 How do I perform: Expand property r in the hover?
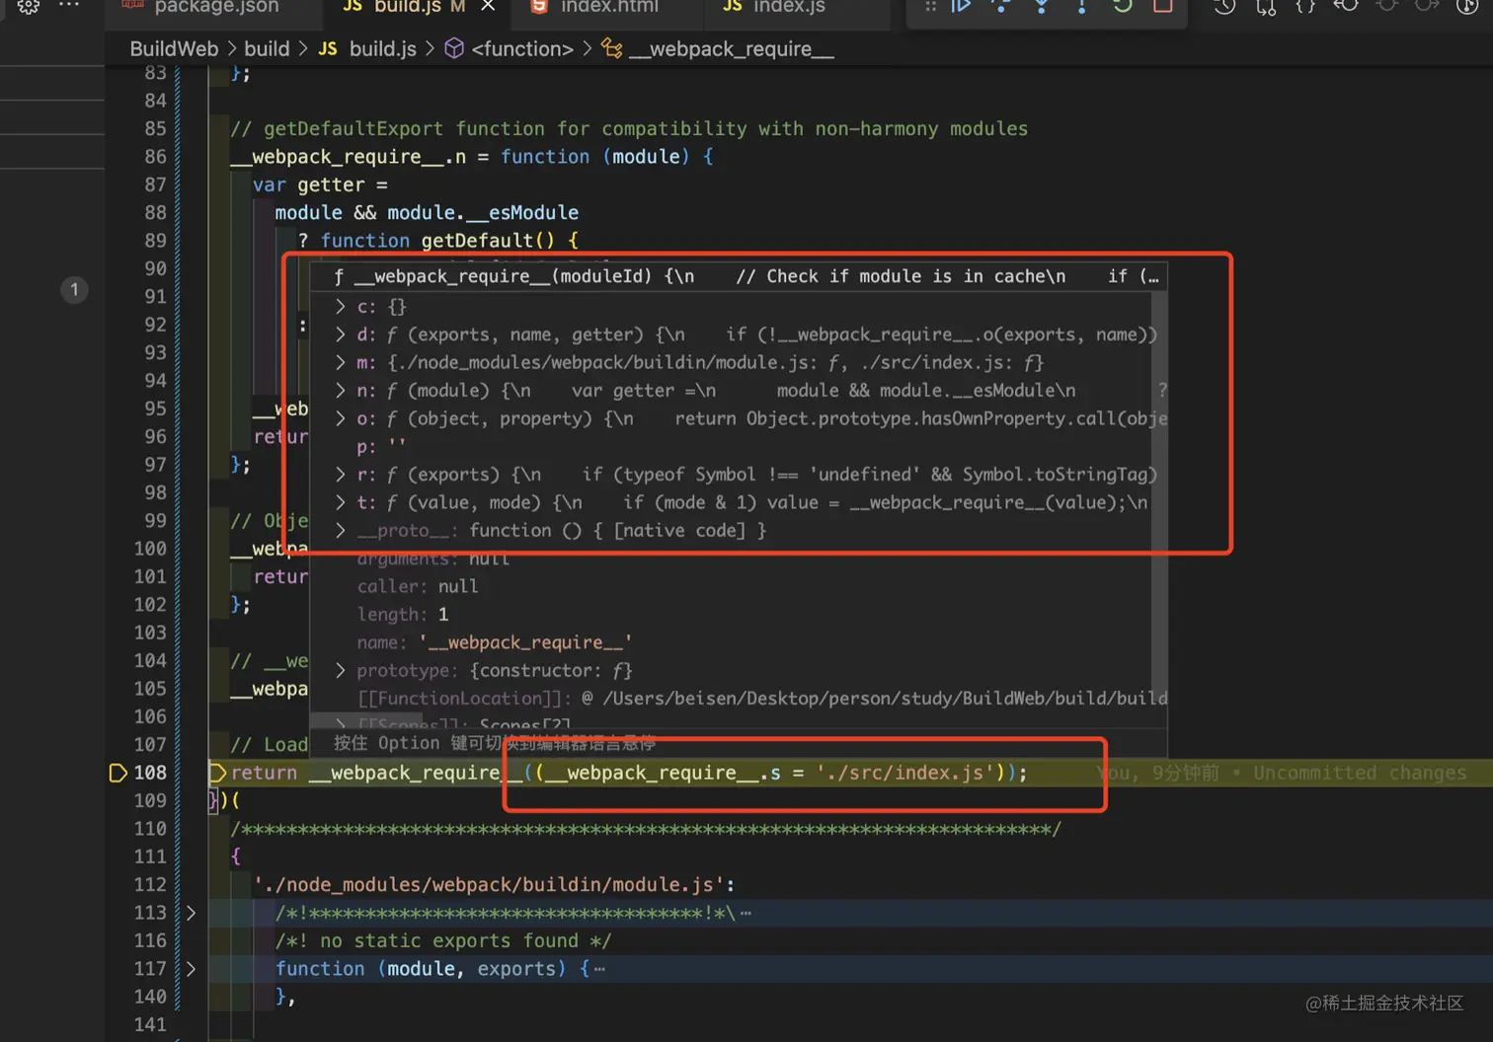click(x=340, y=475)
